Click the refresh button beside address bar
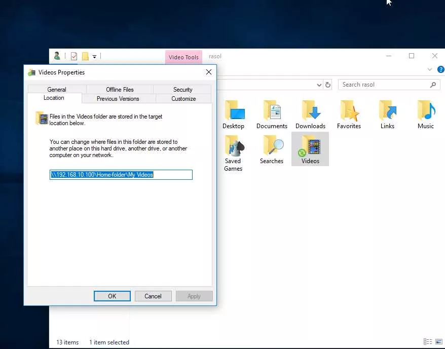 tap(328, 85)
